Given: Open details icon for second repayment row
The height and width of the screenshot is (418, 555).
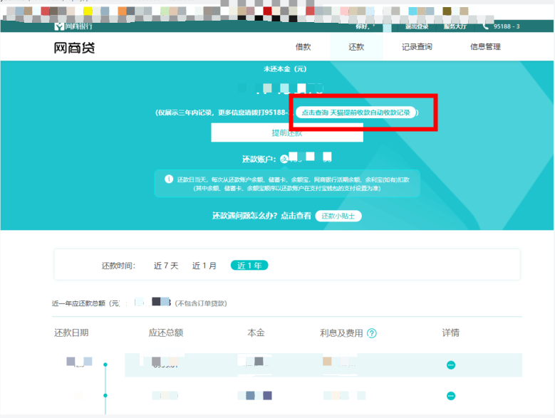Looking at the screenshot, I should coord(450,396).
